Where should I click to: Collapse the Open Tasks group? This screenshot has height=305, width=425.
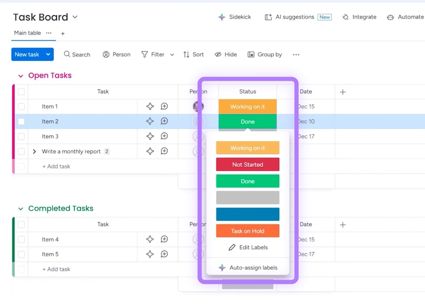click(21, 76)
